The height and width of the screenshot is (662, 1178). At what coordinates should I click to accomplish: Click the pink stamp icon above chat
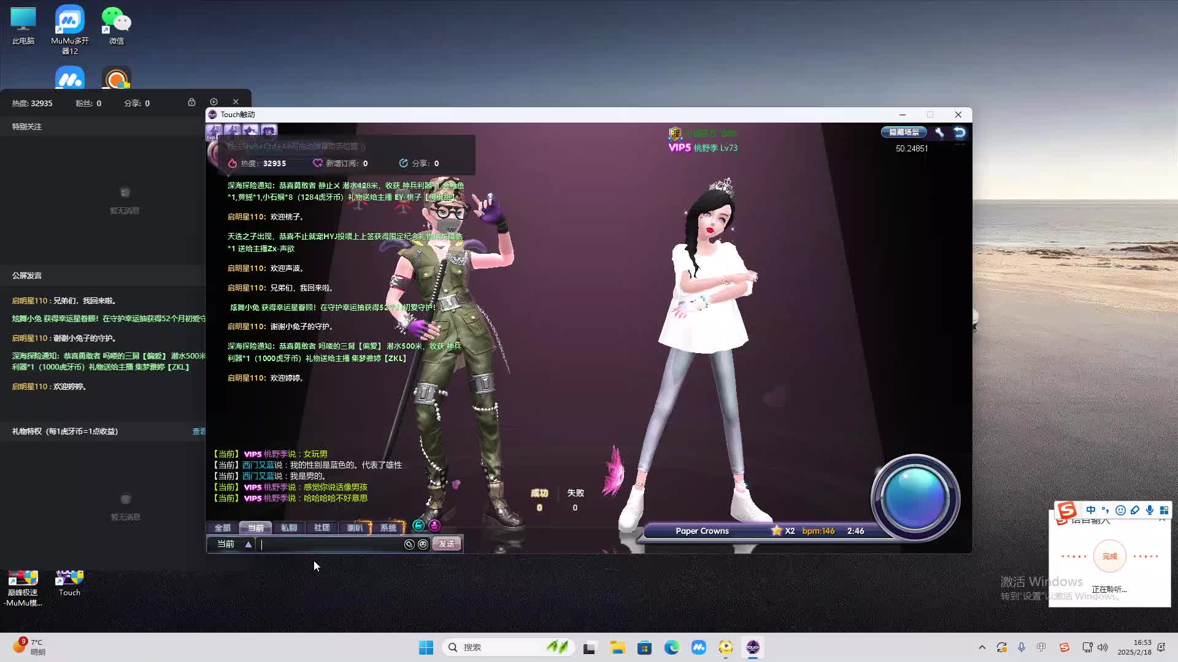(434, 525)
